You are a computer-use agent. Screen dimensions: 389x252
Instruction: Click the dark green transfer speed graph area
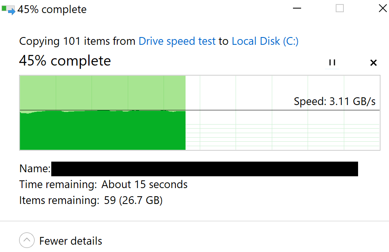(103, 130)
